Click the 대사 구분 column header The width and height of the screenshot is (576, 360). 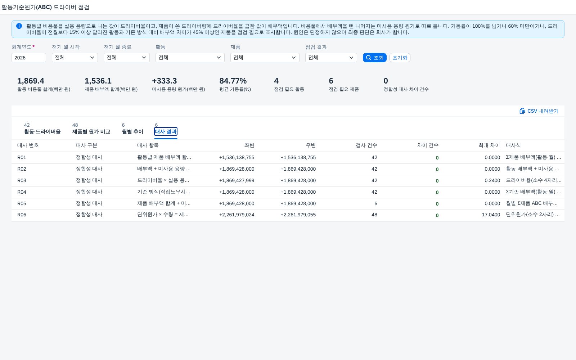pos(86,145)
